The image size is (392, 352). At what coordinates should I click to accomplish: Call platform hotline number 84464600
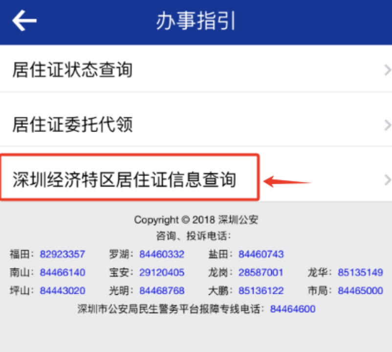[293, 309]
